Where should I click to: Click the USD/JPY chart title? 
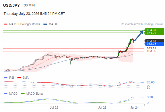(11, 5)
